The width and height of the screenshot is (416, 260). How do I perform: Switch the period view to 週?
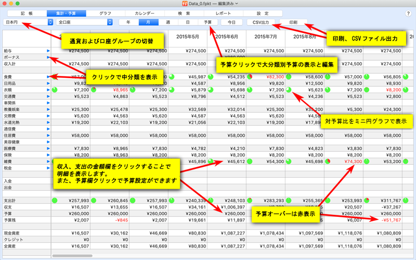tap(168, 22)
